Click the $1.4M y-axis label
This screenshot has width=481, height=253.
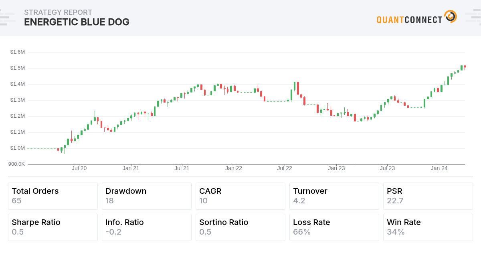coord(18,84)
